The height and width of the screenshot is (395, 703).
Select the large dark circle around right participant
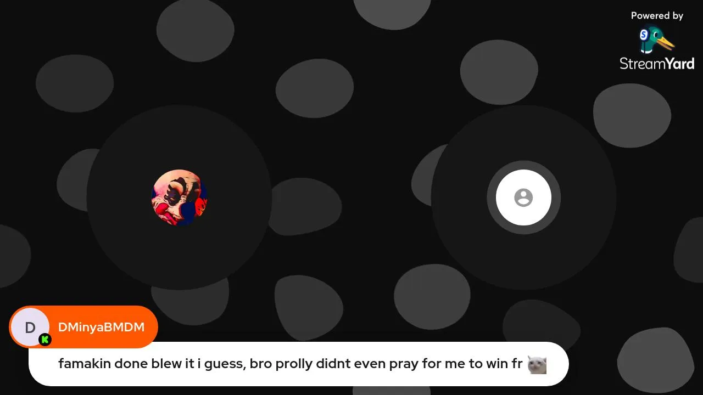(523, 198)
